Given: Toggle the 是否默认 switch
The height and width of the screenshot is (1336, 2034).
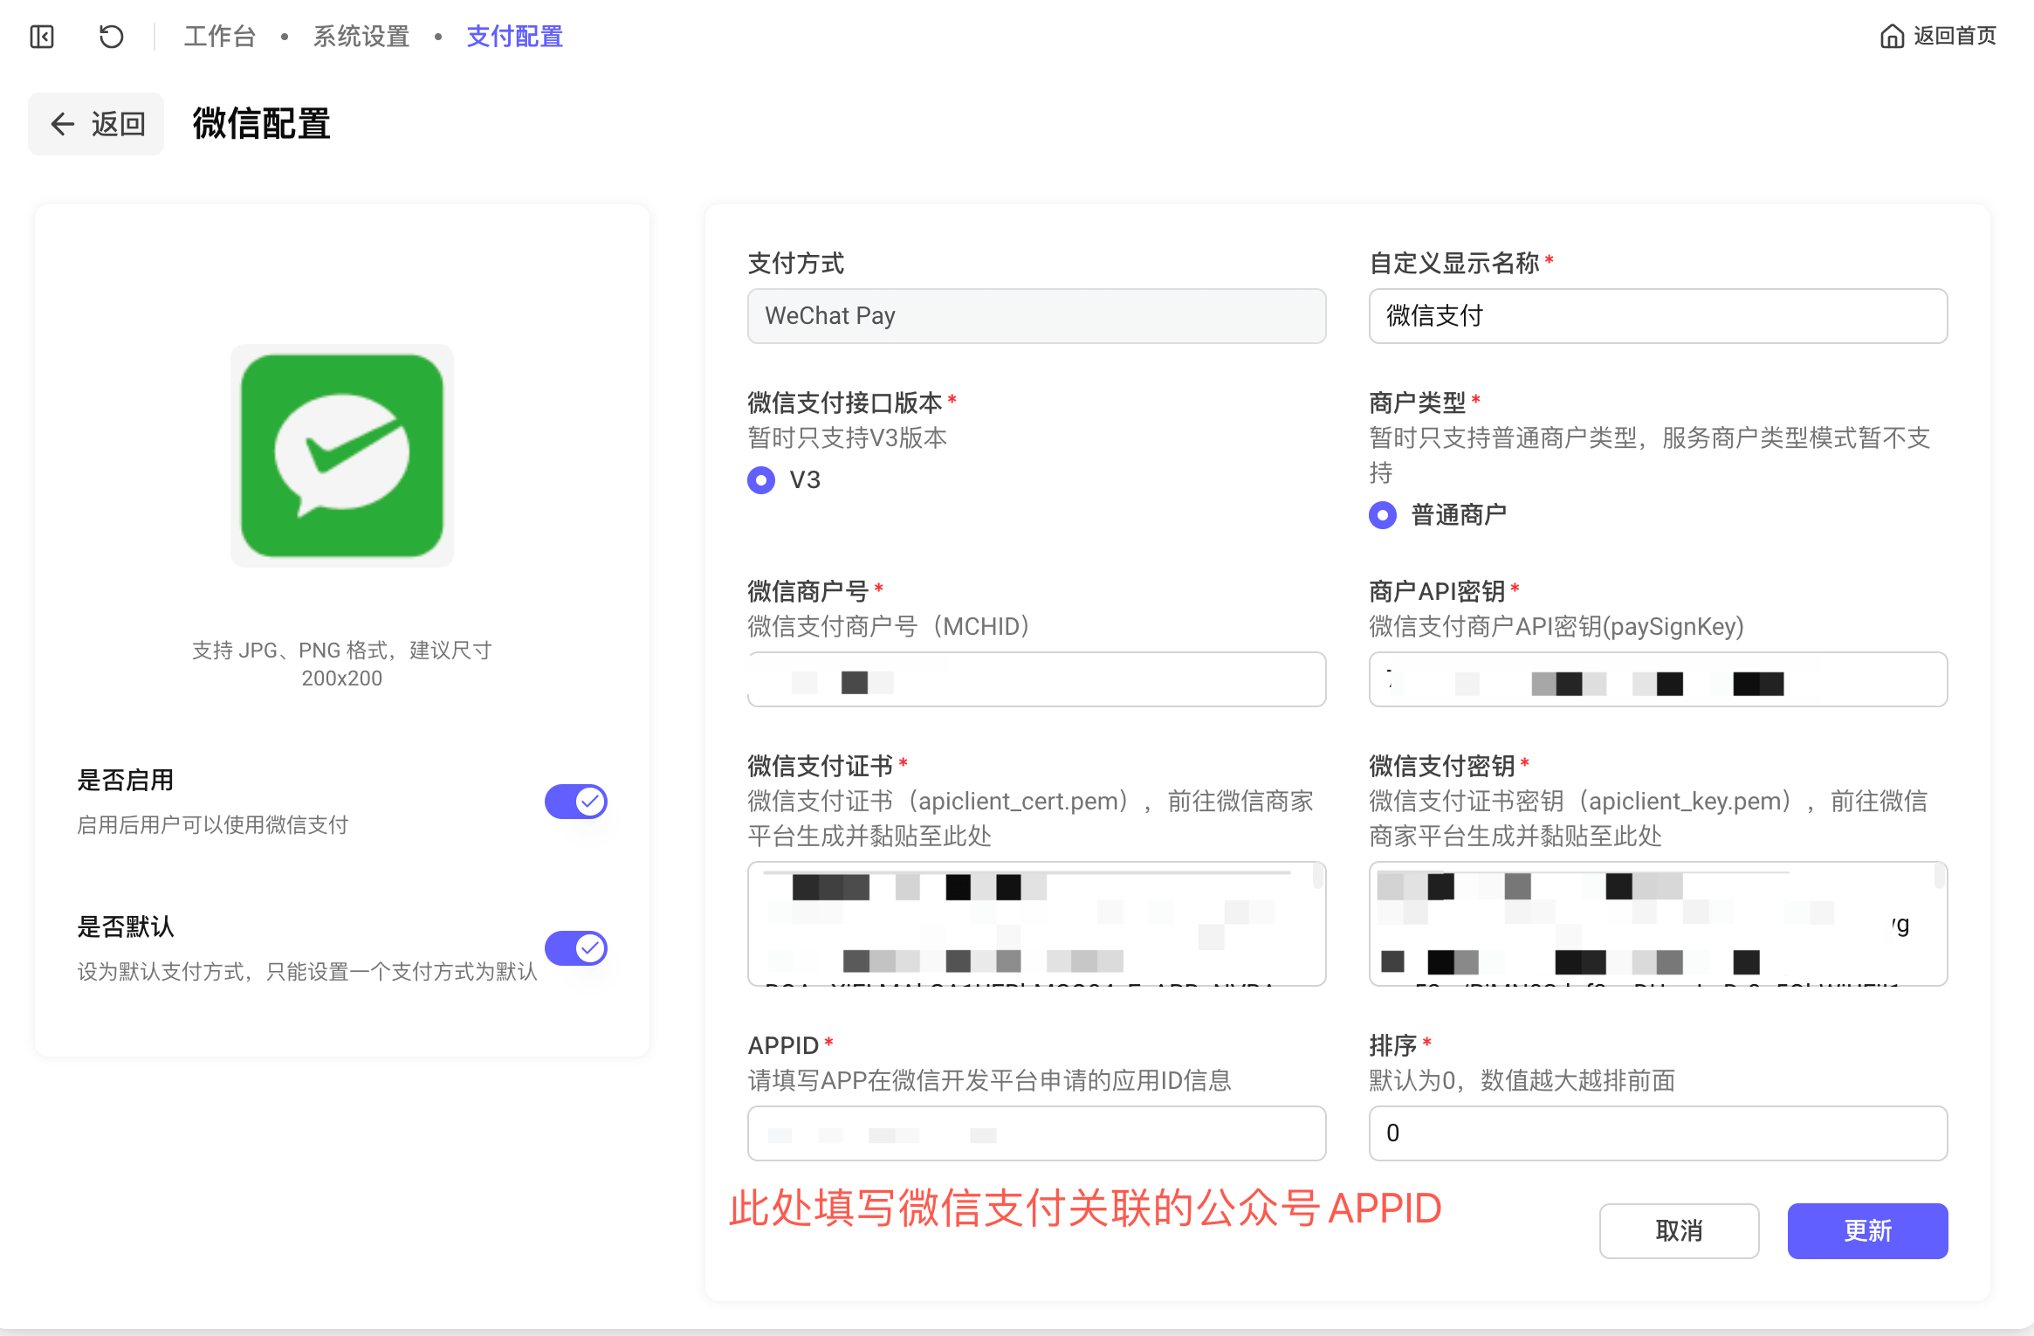Looking at the screenshot, I should 575,948.
